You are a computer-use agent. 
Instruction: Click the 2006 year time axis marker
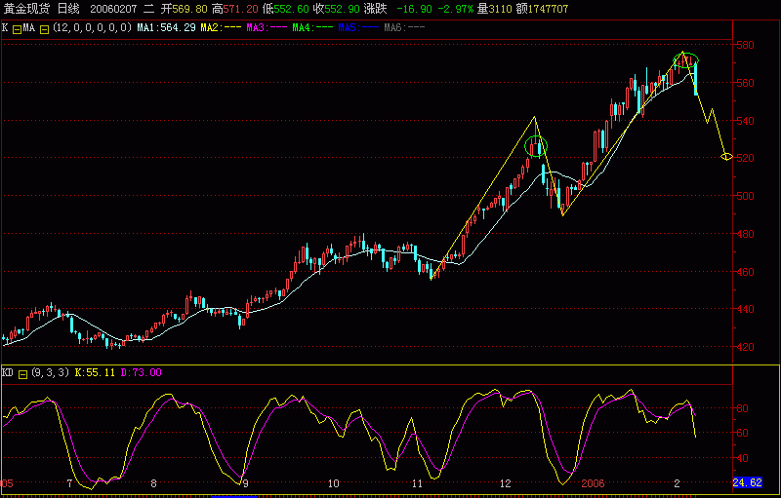click(593, 483)
